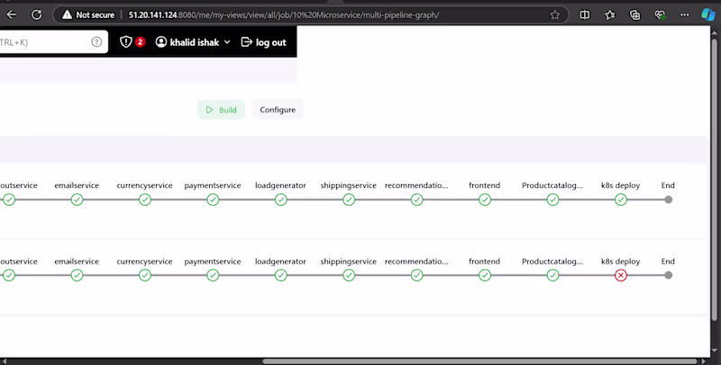Viewport: 721px width, 365px height.
Task: Click 'paymentservice' label in first run
Action: [x=213, y=185]
